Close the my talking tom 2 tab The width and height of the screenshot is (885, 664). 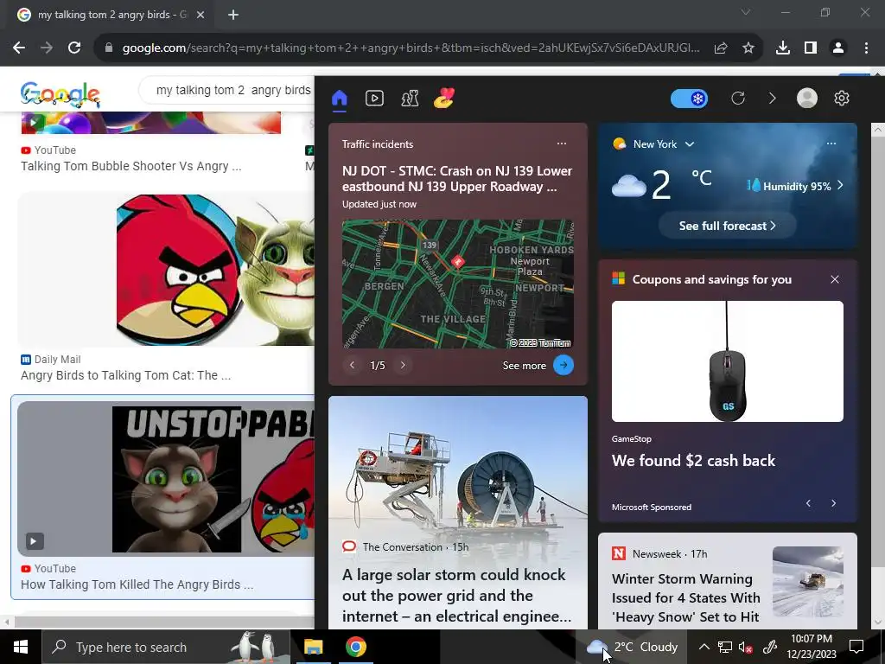(x=201, y=15)
